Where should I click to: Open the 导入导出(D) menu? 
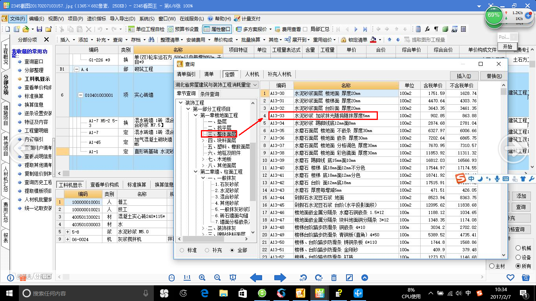[122, 19]
